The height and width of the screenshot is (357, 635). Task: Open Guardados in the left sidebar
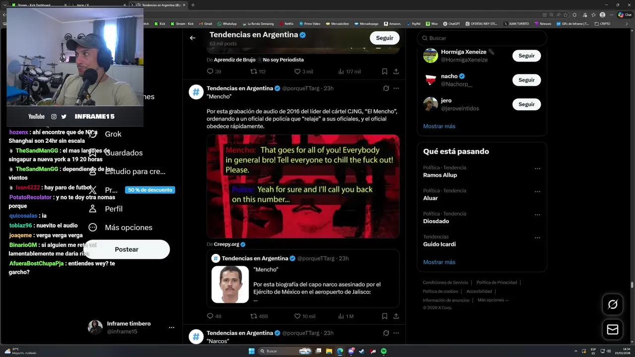(x=124, y=153)
